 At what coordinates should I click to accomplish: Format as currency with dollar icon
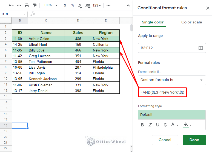(65, 5)
